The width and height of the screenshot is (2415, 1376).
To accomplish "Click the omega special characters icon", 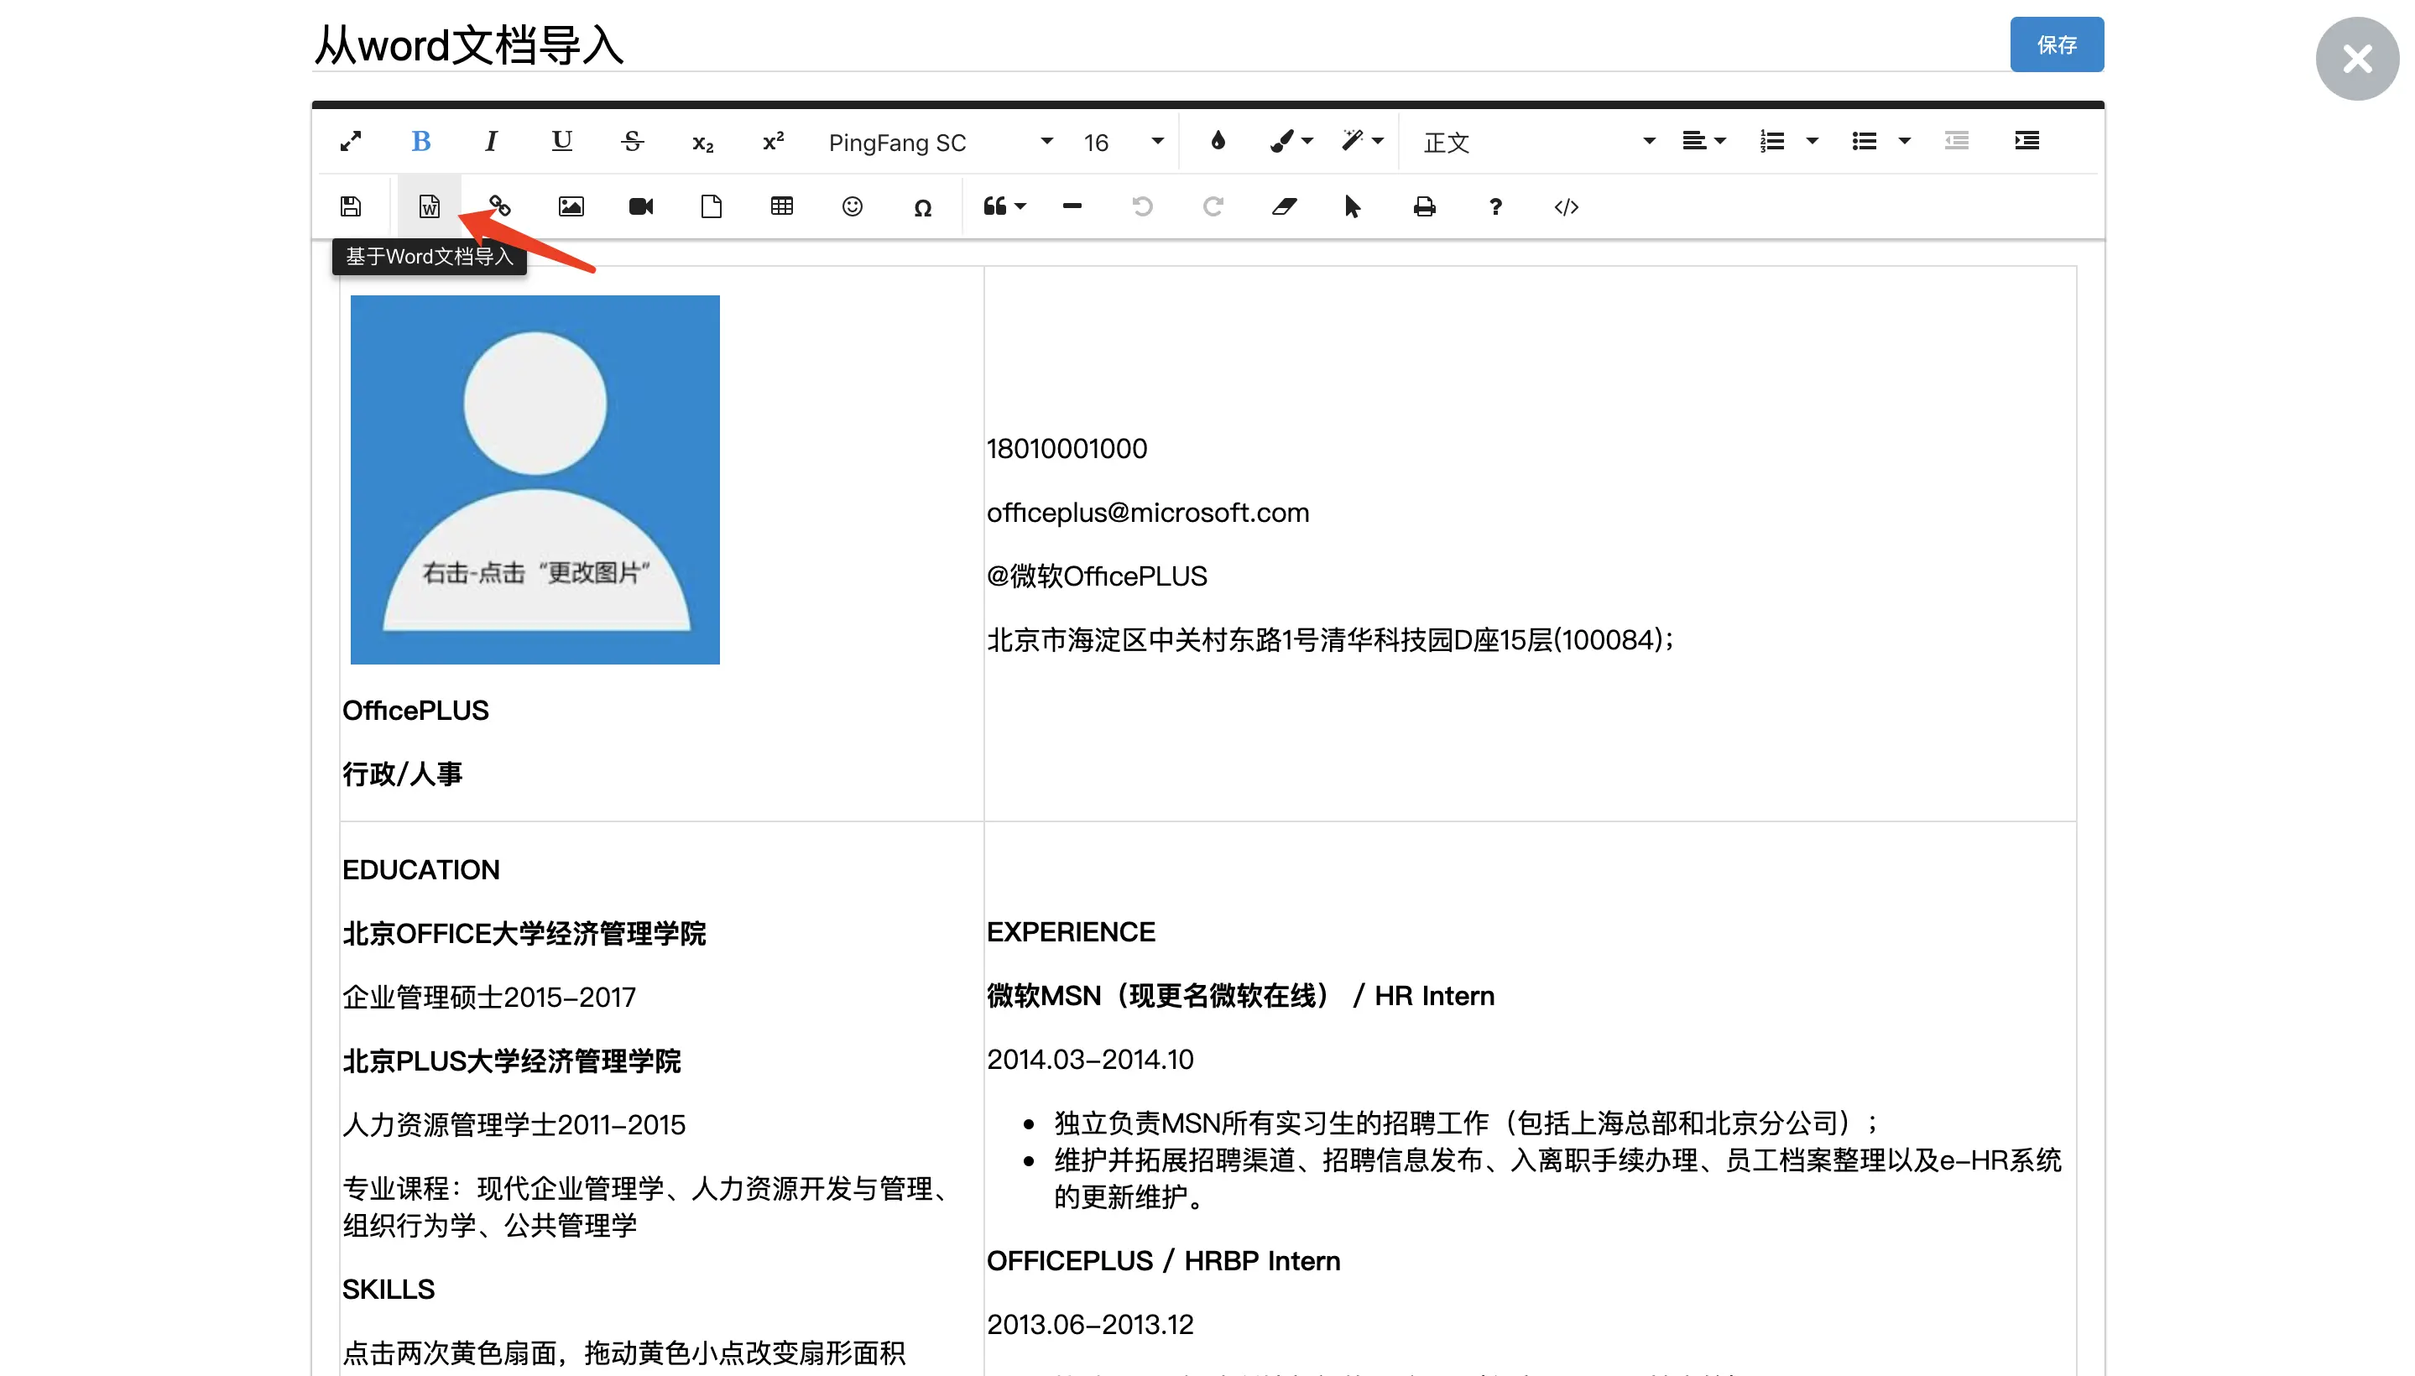I will (x=922, y=208).
